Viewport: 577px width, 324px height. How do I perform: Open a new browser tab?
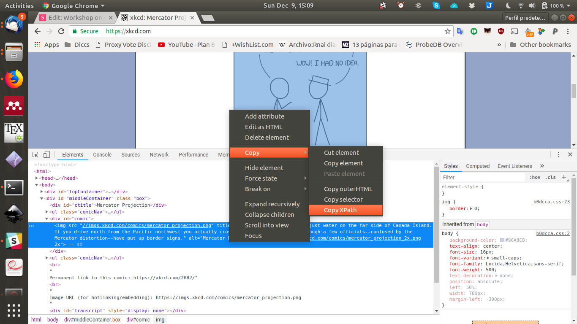[207, 18]
